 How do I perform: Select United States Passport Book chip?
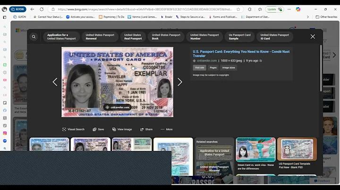click(x=166, y=37)
